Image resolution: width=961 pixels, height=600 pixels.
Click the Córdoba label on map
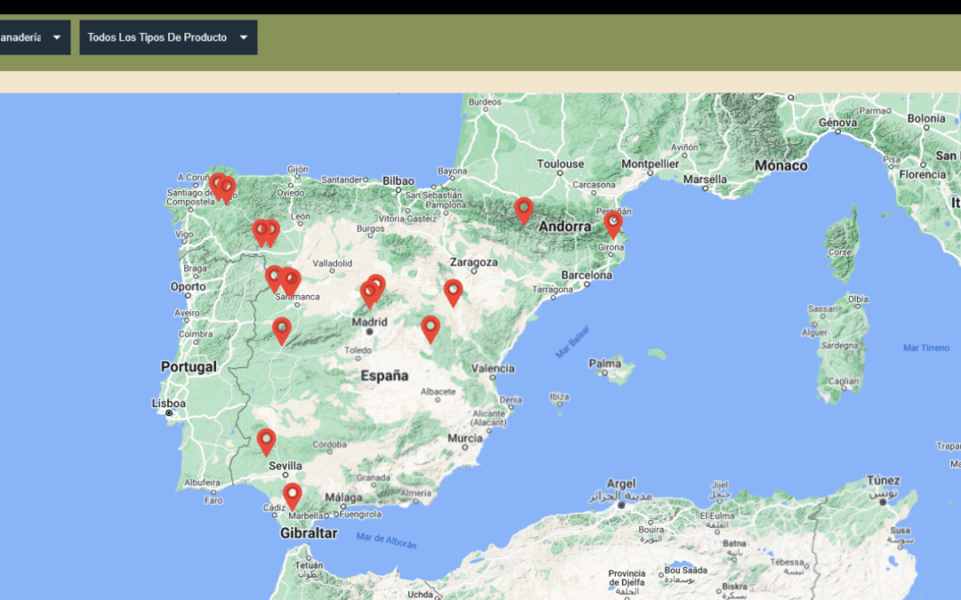(330, 444)
